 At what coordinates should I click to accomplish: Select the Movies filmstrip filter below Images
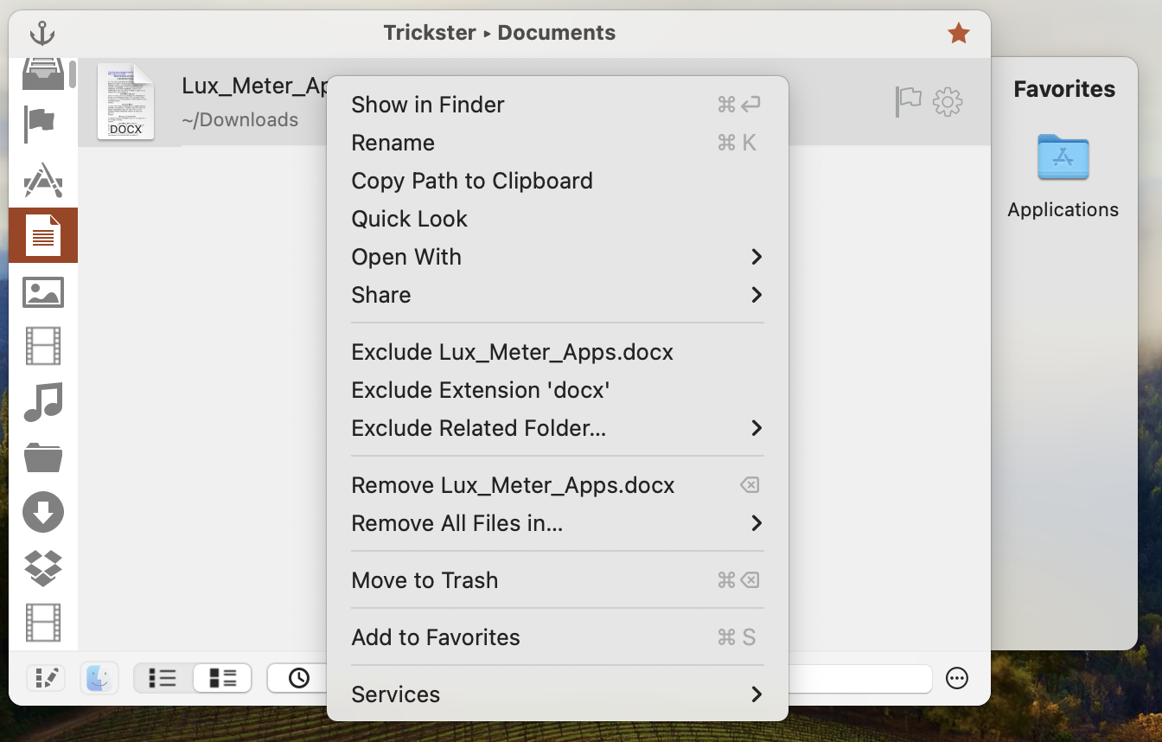pos(43,346)
